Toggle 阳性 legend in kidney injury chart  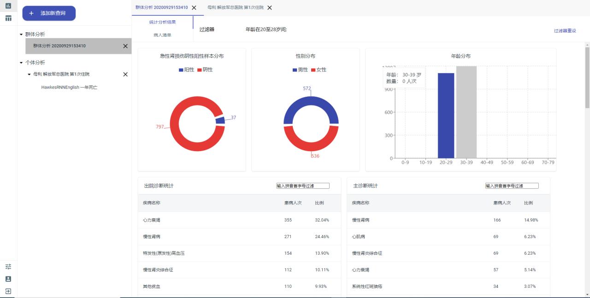click(x=186, y=70)
